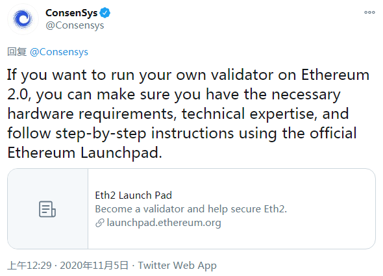The image size is (383, 276).
Task: Click the chain link icon beside URL
Action: click(x=100, y=223)
